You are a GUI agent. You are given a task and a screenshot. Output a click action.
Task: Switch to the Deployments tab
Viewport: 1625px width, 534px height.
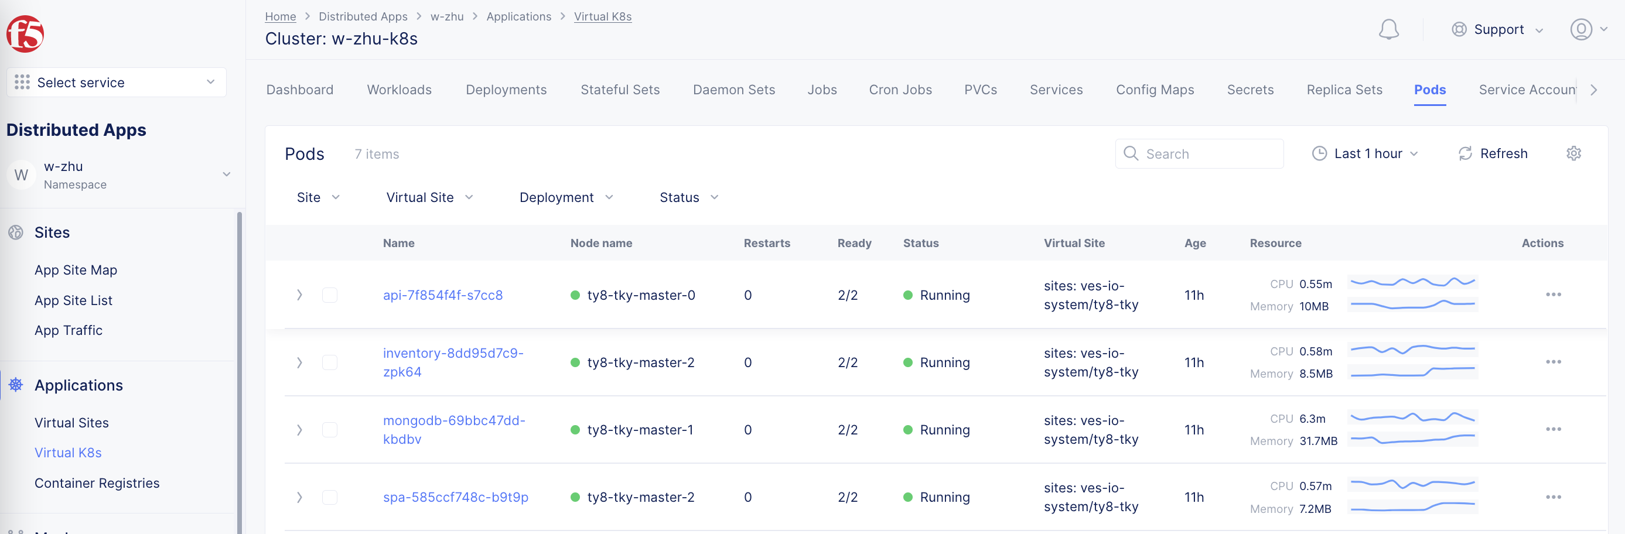tap(506, 90)
